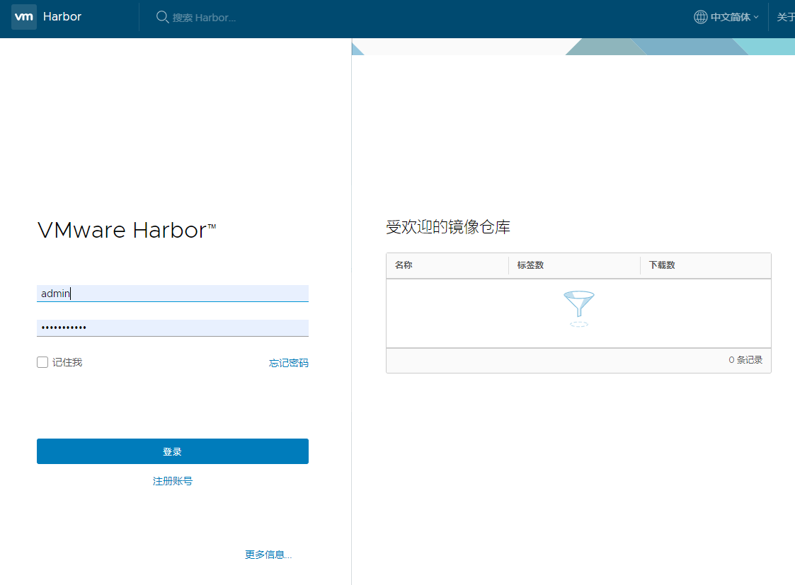The image size is (795, 585).
Task: Enable the 记住我 checkbox
Action: 42,362
